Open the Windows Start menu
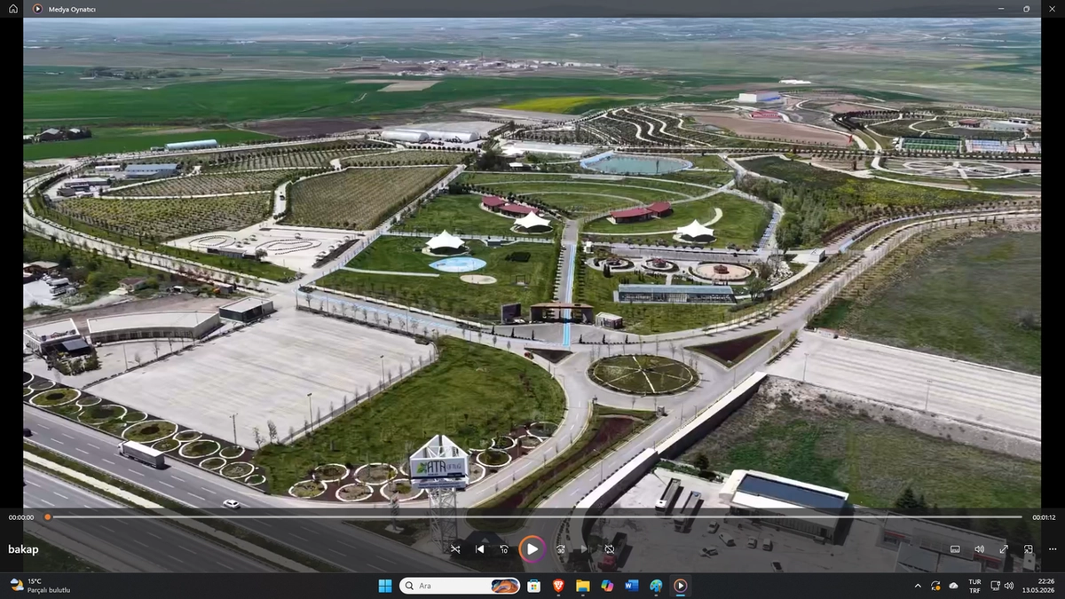1065x599 pixels. [385, 586]
